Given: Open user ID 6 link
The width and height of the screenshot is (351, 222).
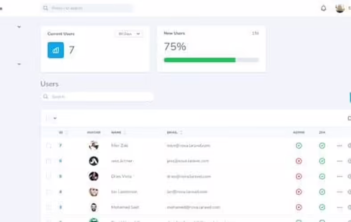Looking at the screenshot, I should coord(60,161).
